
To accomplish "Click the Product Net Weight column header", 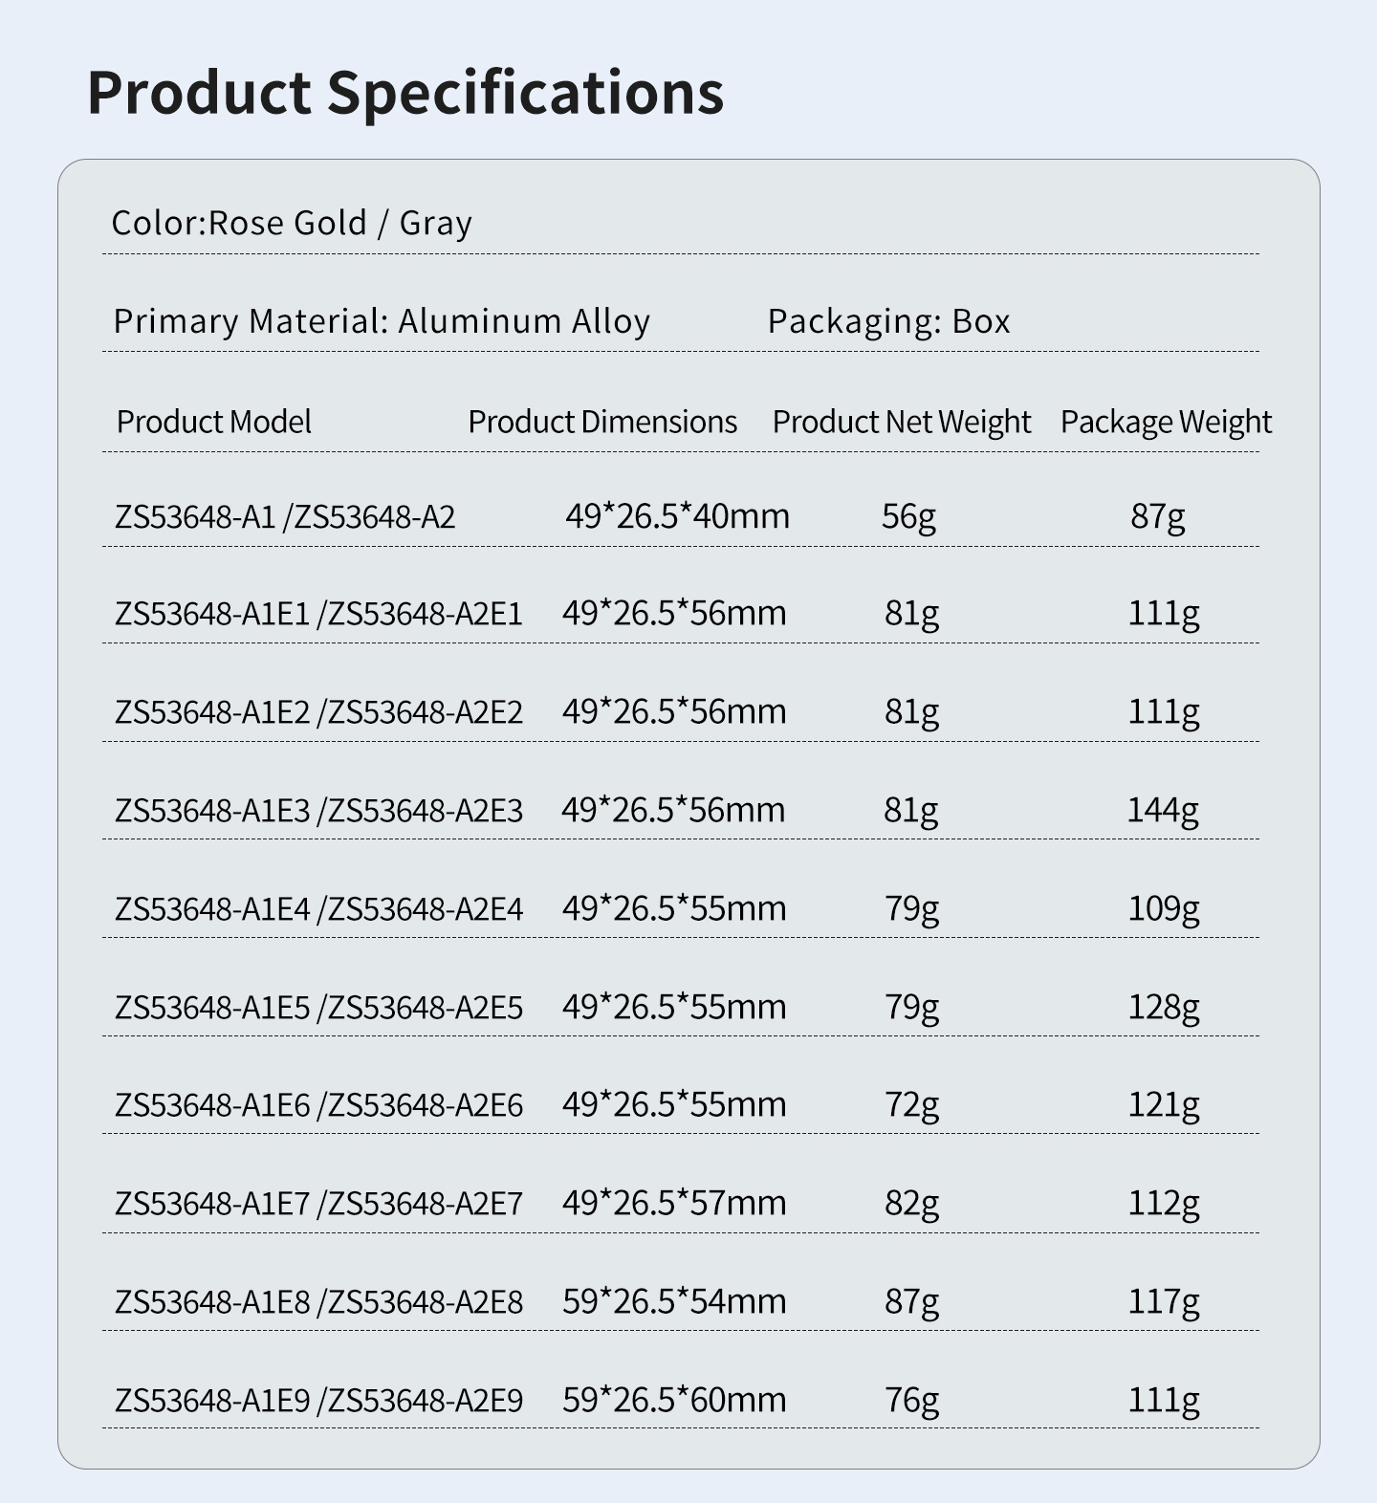I will pos(902,422).
